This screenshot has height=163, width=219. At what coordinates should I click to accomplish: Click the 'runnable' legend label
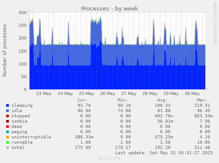coord(22,142)
